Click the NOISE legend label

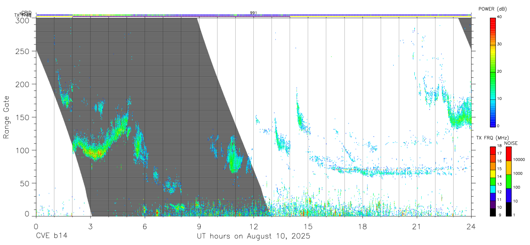pyautogui.click(x=510, y=143)
